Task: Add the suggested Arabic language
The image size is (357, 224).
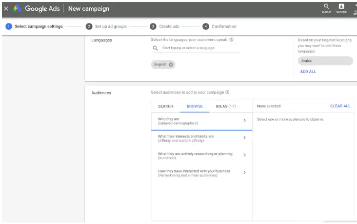Action: (325, 61)
